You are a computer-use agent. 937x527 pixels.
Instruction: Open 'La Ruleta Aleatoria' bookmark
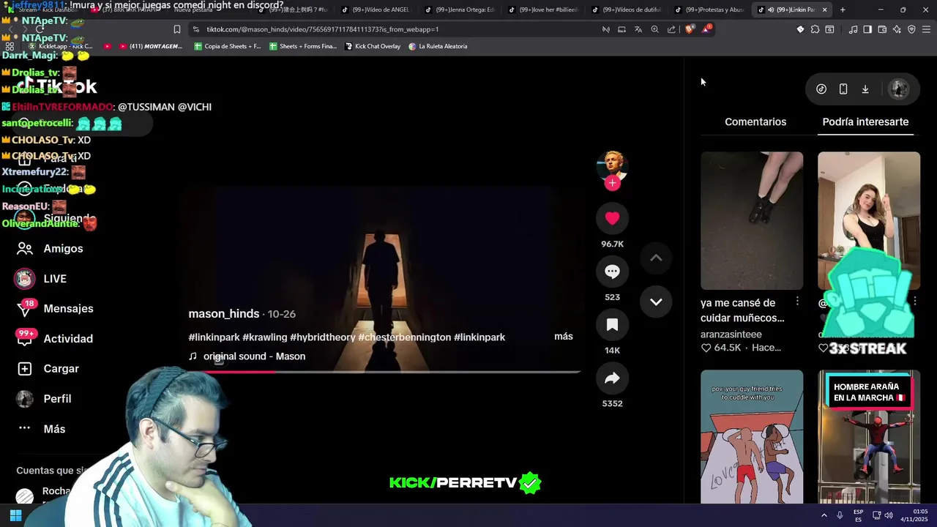click(438, 46)
